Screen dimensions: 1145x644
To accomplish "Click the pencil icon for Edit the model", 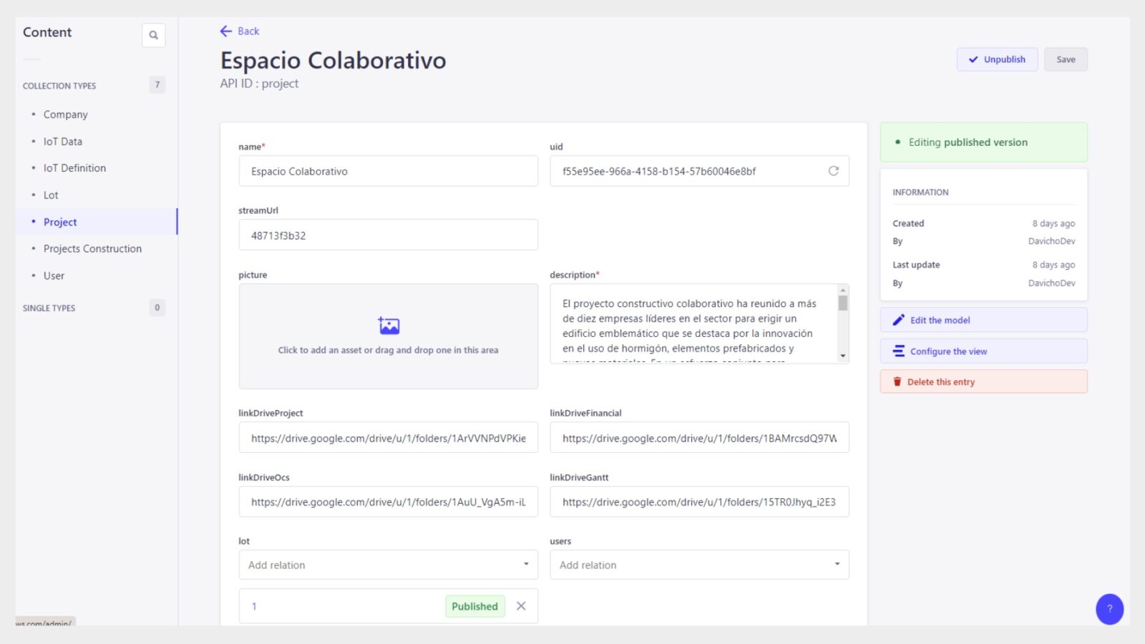I will pos(899,320).
